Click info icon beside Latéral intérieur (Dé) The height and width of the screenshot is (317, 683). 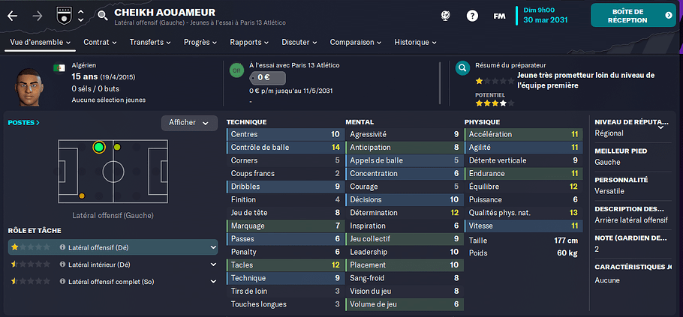[62, 265]
